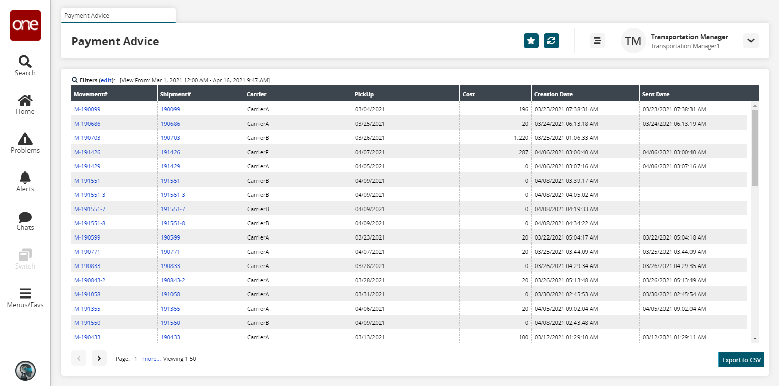Sort by Movement# column header

tap(114, 94)
